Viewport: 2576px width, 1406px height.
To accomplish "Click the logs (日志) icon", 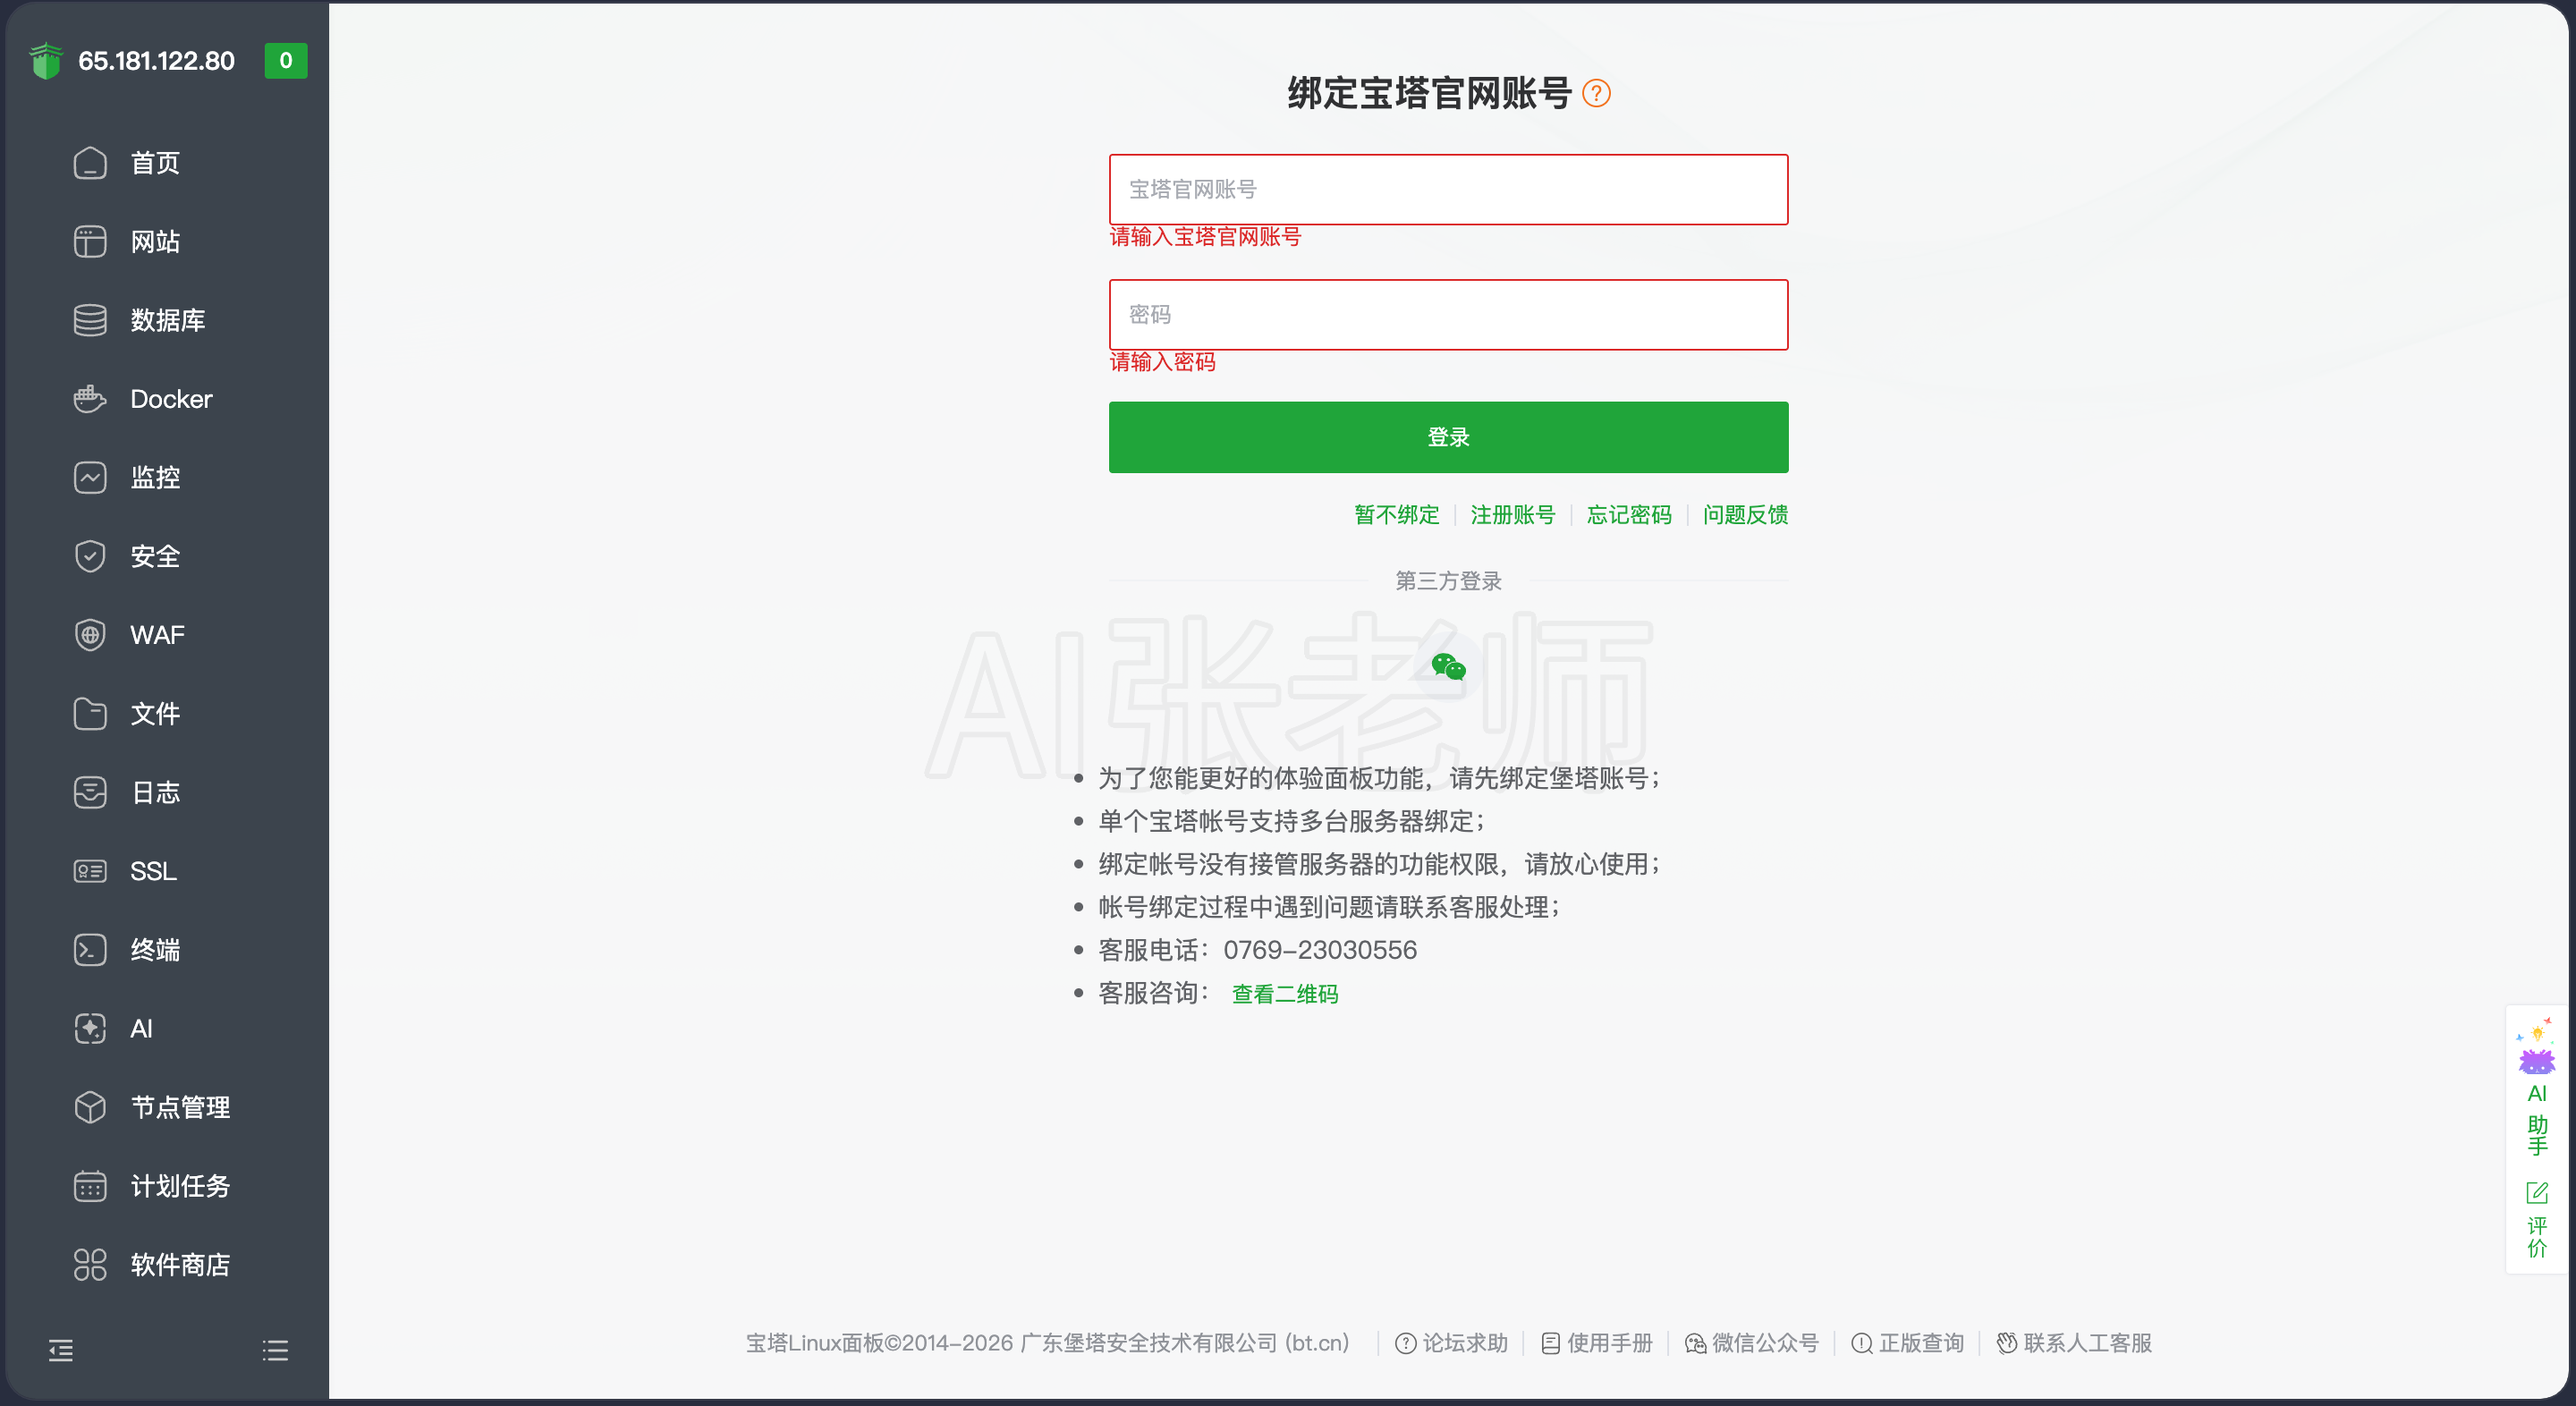I will [90, 792].
